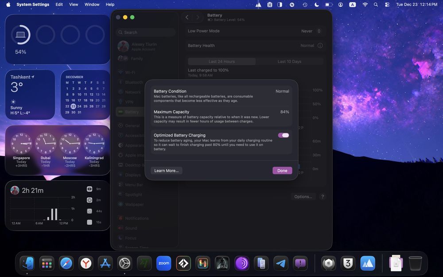Click the forward arrow in the settings toolbar
443x277 pixels.
coord(198,17)
